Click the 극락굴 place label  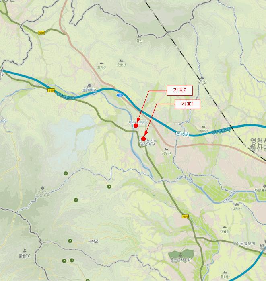pyautogui.click(x=93, y=241)
